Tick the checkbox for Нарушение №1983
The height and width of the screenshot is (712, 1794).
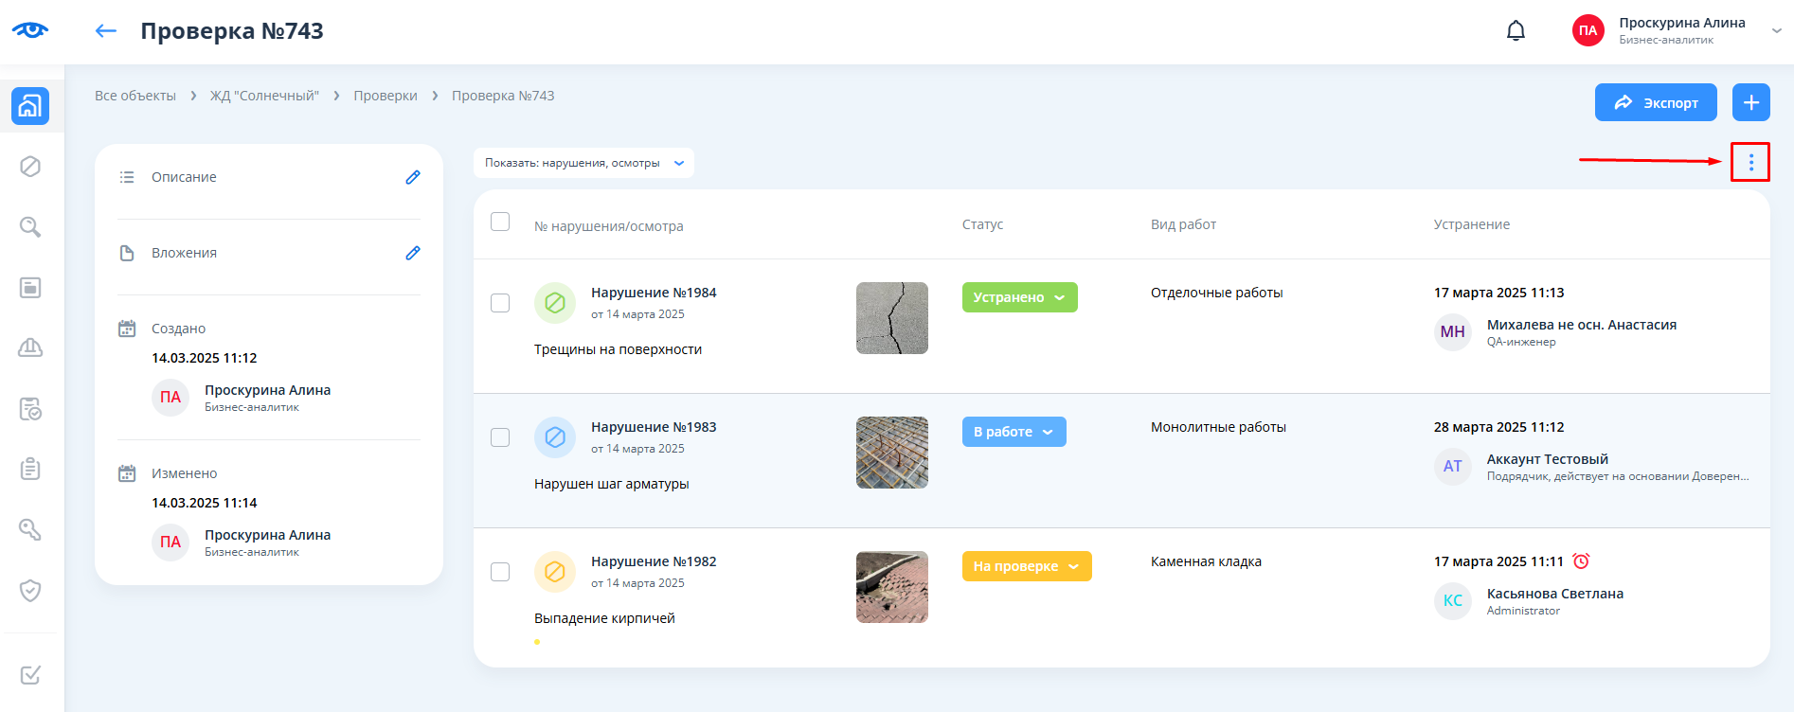pyautogui.click(x=500, y=437)
